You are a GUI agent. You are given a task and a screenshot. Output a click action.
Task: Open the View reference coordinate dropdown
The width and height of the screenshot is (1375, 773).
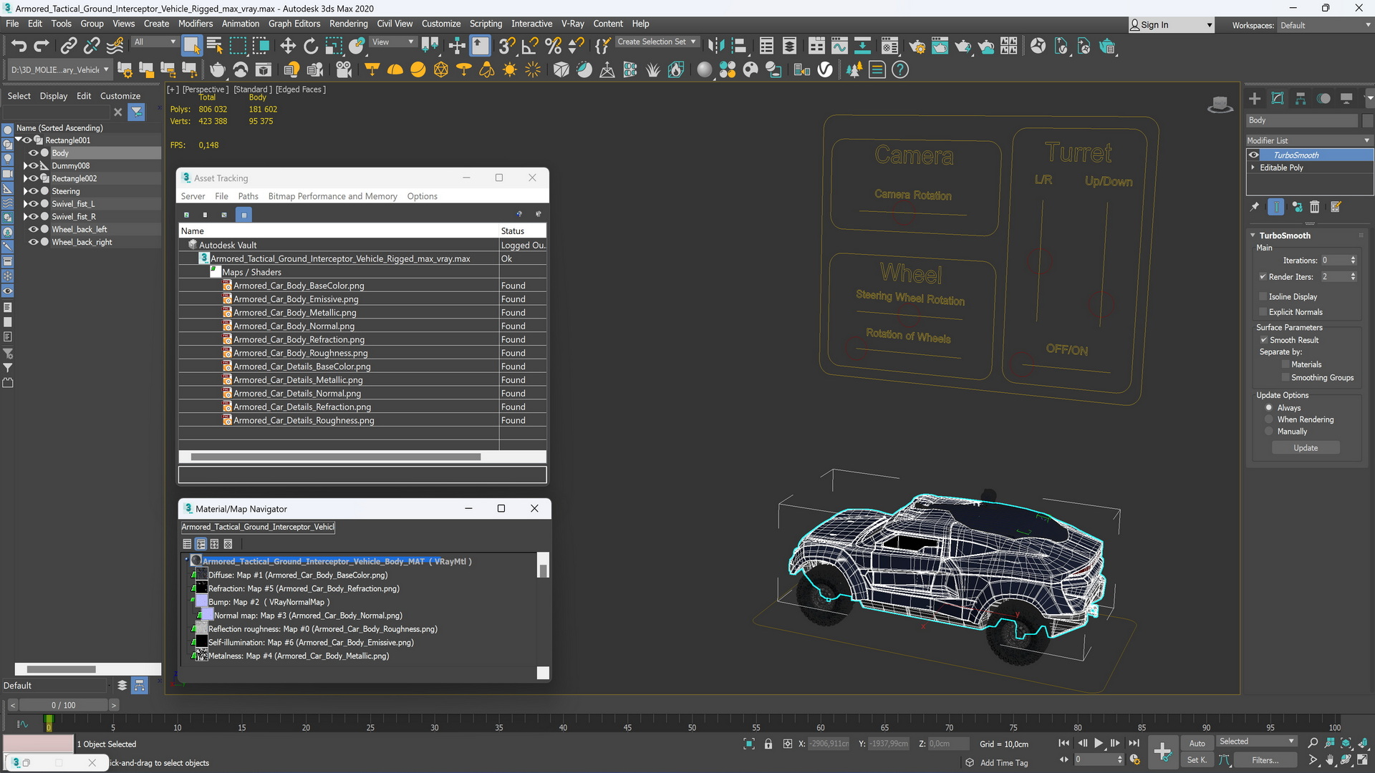click(x=392, y=42)
